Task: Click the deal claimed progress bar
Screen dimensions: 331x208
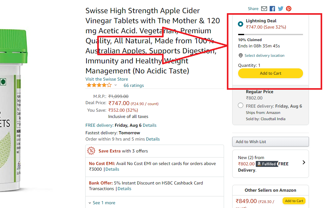Action: pos(270,34)
